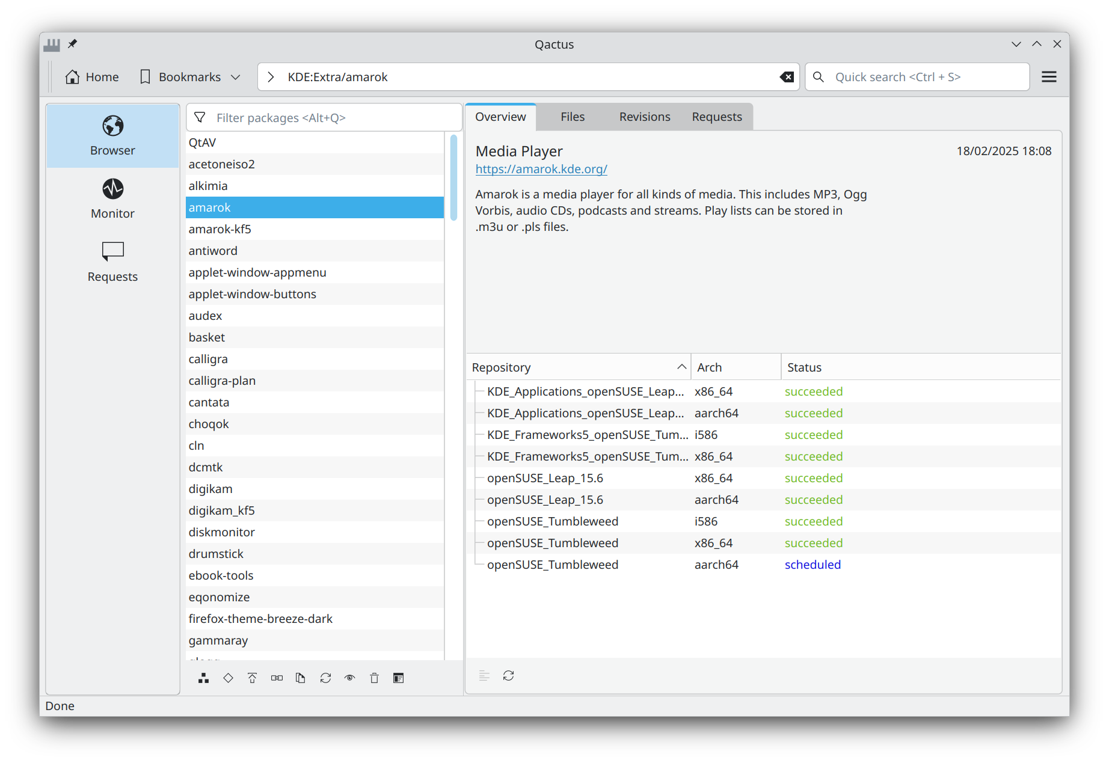Viewport: 1109px width, 763px height.
Task: Select the QtAV package
Action: pos(315,142)
